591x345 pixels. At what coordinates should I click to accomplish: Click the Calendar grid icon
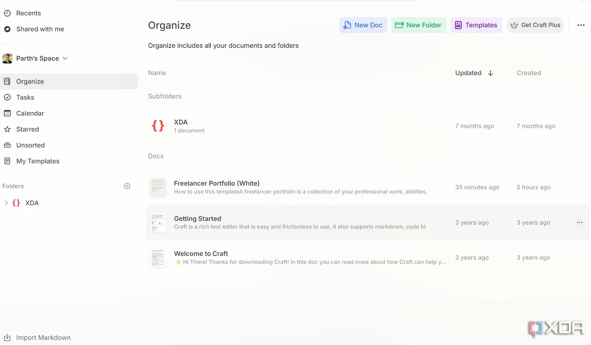[x=7, y=113]
